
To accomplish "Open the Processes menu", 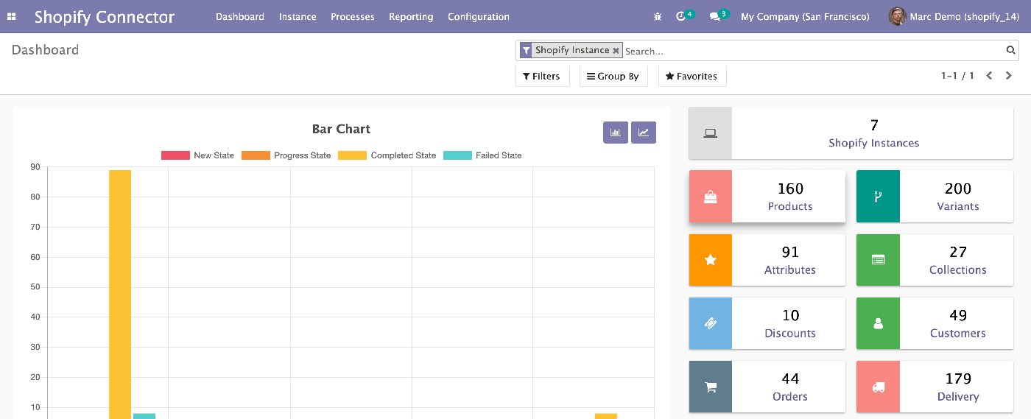I will coord(353,16).
